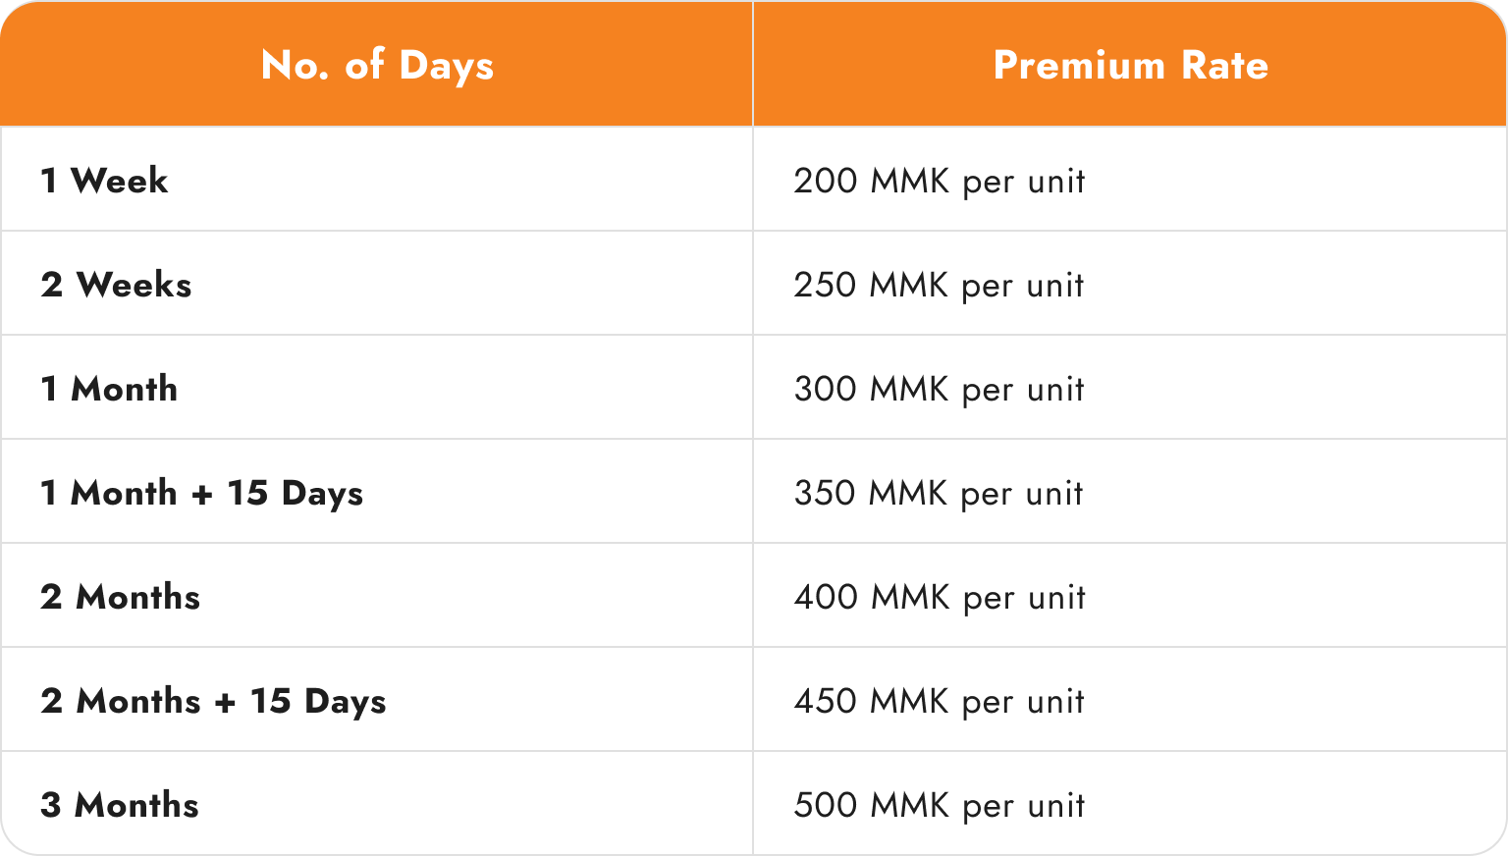This screenshot has width=1508, height=856.
Task: Click the '300 MMK per unit' rate
Action: tap(940, 390)
